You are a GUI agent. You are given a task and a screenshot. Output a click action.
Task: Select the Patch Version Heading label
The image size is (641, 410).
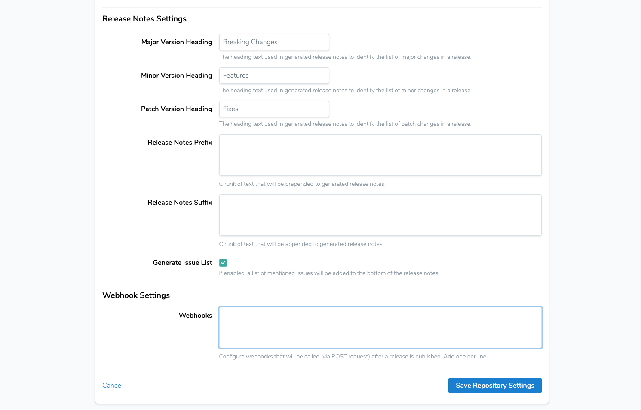tap(176, 109)
